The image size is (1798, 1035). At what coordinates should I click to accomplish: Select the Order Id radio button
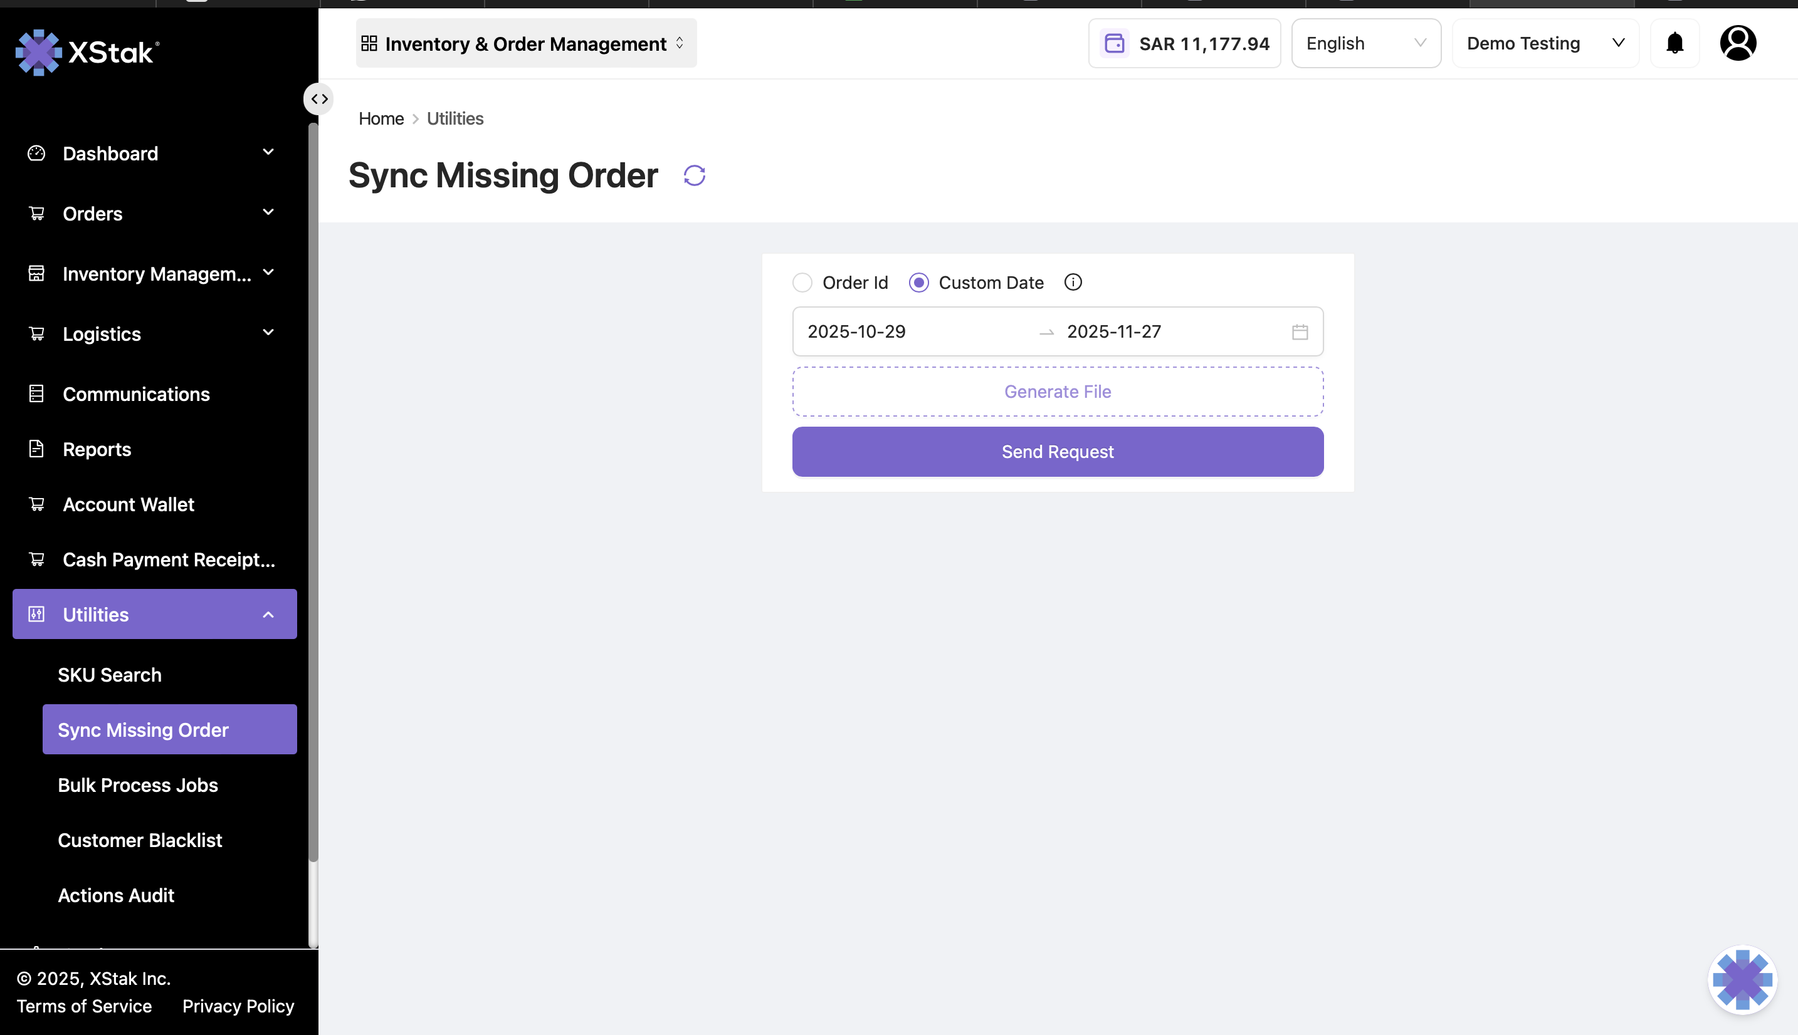tap(802, 282)
